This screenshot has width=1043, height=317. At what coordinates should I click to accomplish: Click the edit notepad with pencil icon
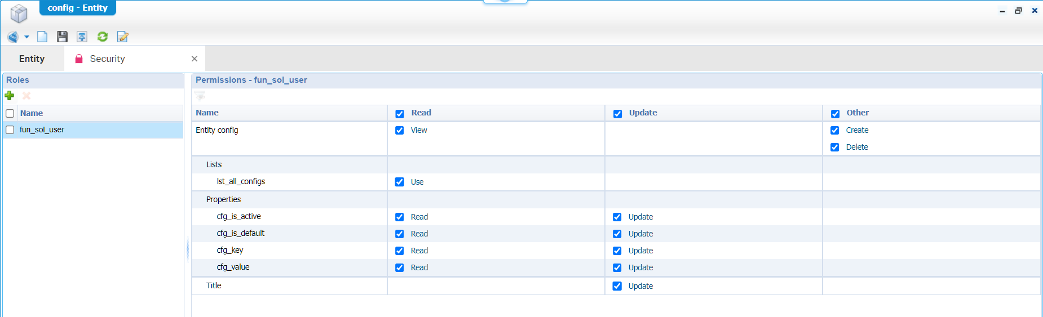[122, 37]
